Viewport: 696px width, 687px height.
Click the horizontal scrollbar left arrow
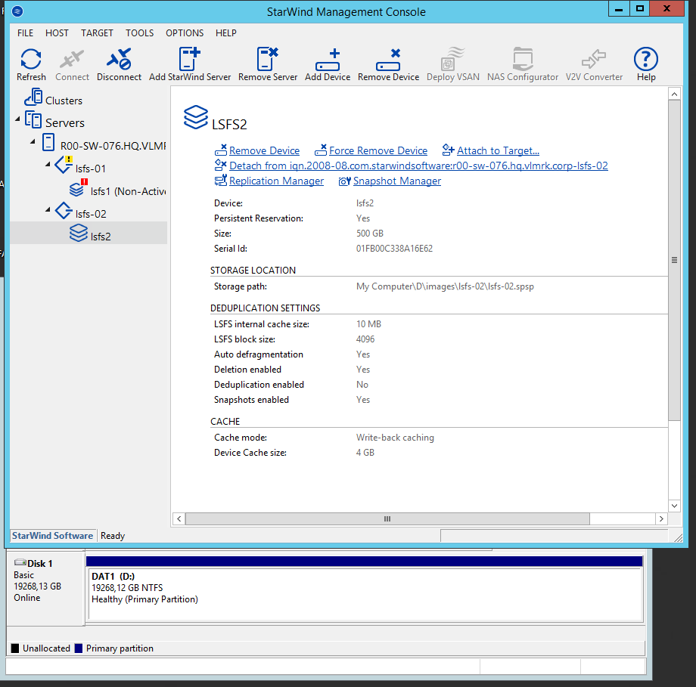[179, 519]
